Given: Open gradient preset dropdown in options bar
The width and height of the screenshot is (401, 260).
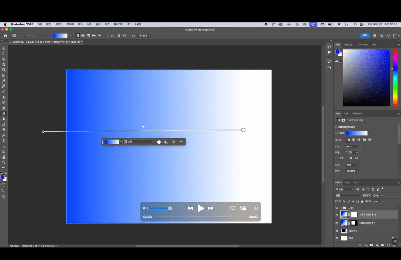Looking at the screenshot, I should tap(69, 36).
